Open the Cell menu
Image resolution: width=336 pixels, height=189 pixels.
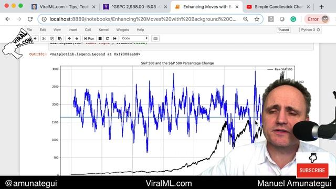88,30
